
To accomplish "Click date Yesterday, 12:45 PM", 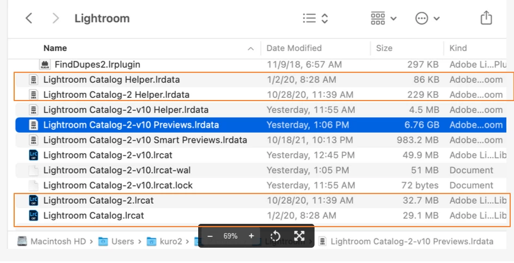I will [310, 155].
